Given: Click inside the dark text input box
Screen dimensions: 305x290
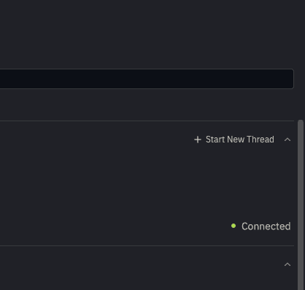Looking at the screenshot, I should tap(147, 79).
